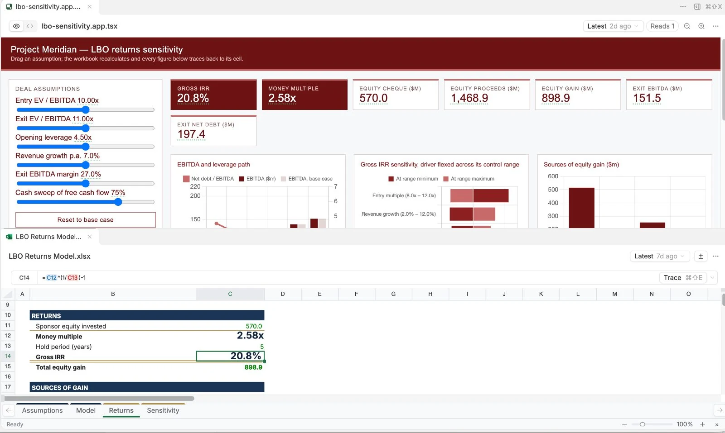Select row 12 header in the spreadsheet
725x433 pixels.
click(x=8, y=336)
